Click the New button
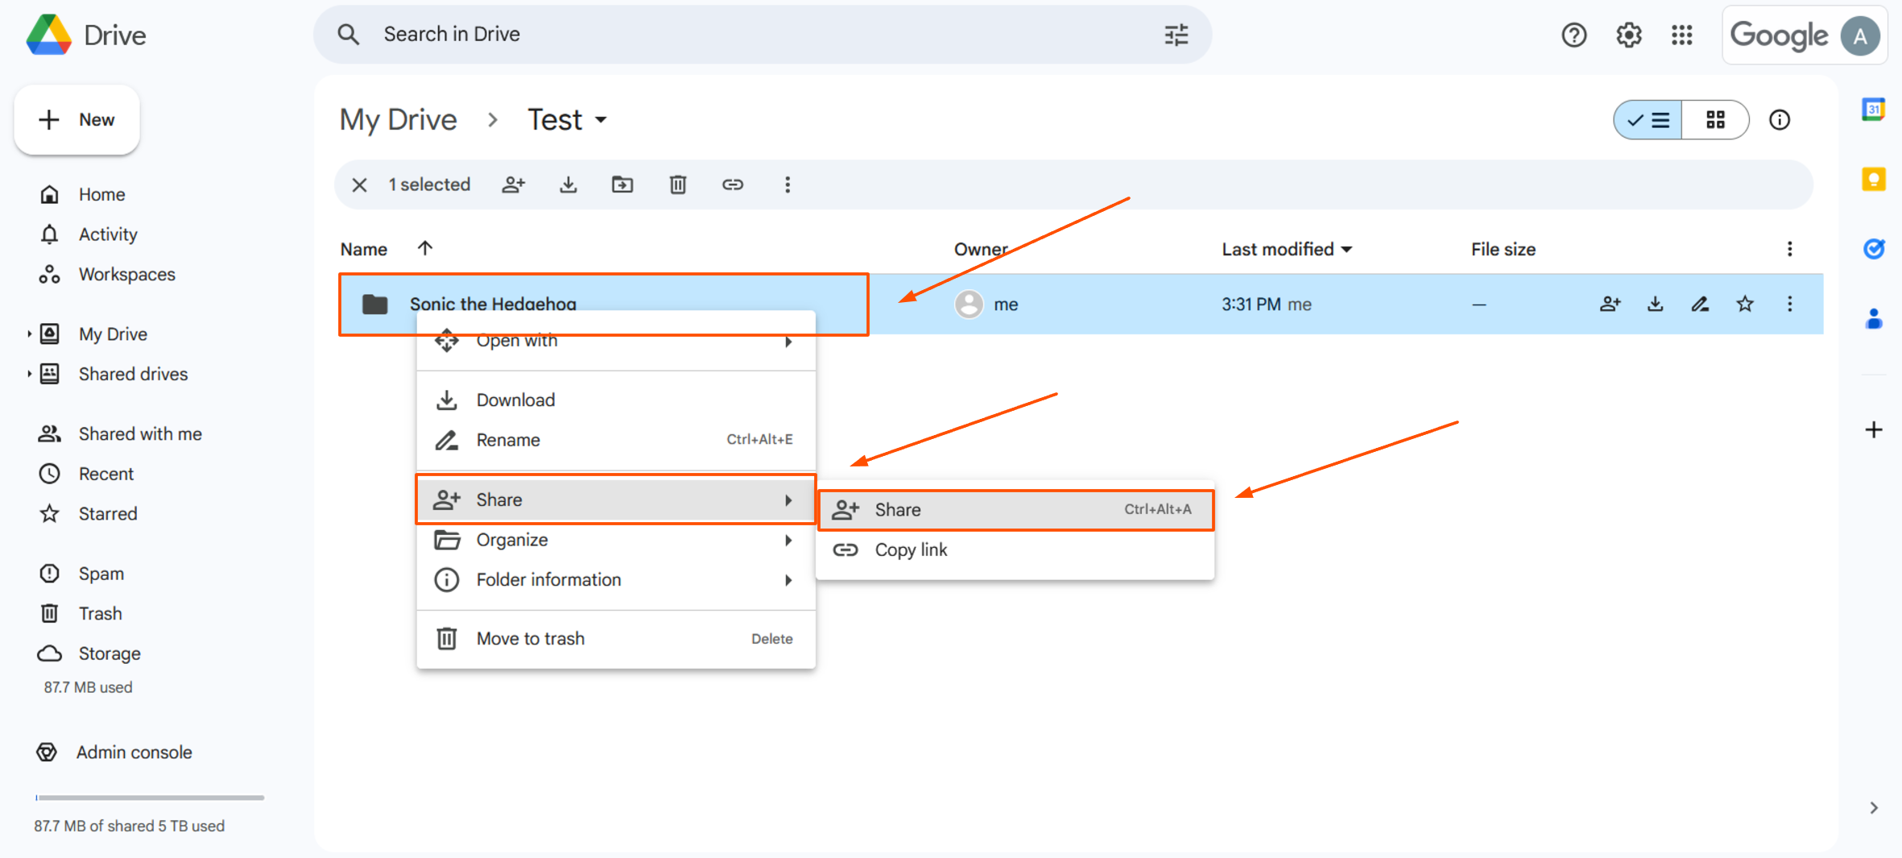 [x=76, y=119]
